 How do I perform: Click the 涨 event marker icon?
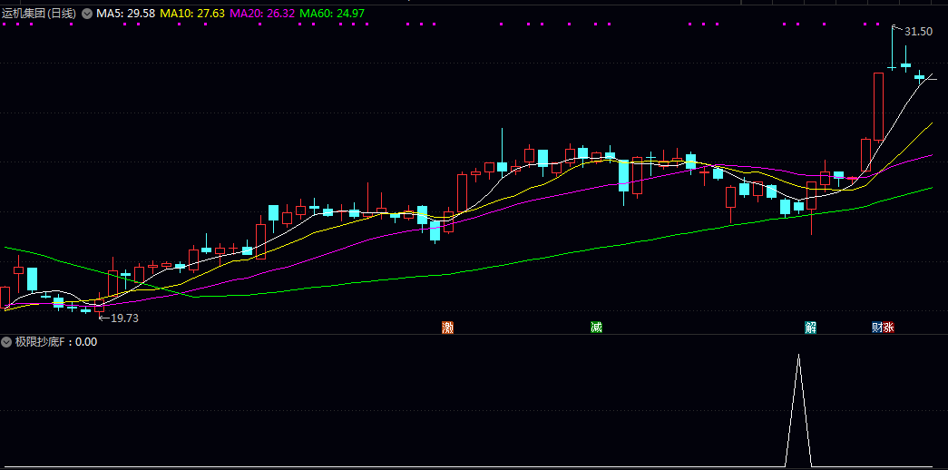tap(889, 328)
